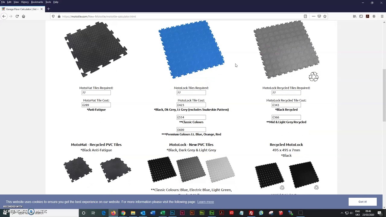
Task: Click the MotoLock £423 cost field
Action: [191, 105]
